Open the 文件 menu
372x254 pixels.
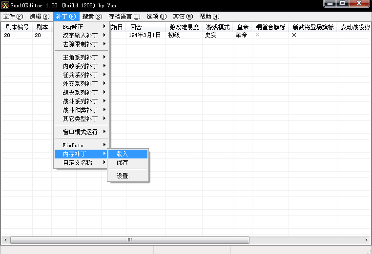pyautogui.click(x=13, y=17)
